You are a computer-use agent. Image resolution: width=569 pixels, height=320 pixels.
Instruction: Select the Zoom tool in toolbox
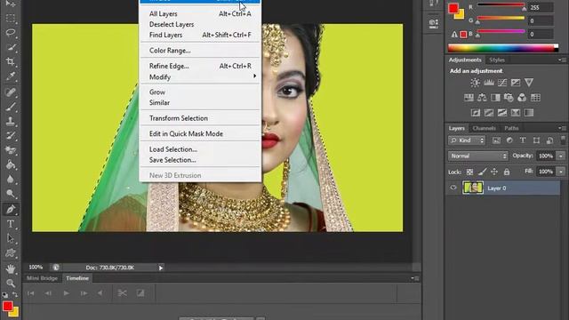pyautogui.click(x=11, y=283)
